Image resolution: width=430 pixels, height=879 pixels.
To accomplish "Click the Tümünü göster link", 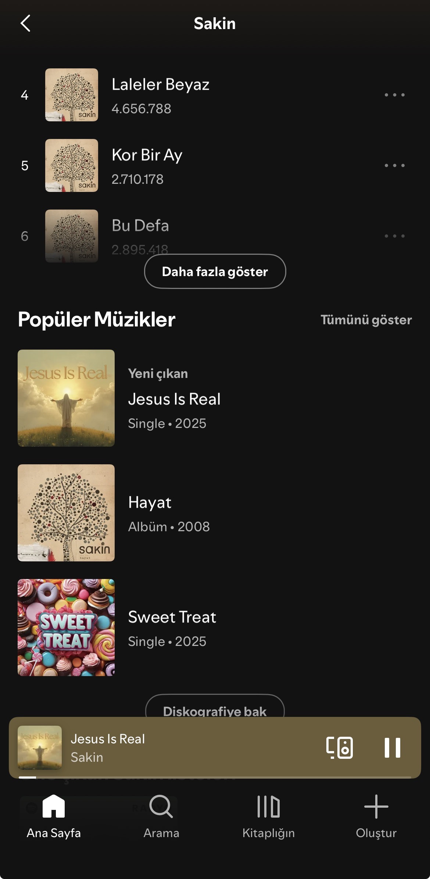I will (366, 320).
